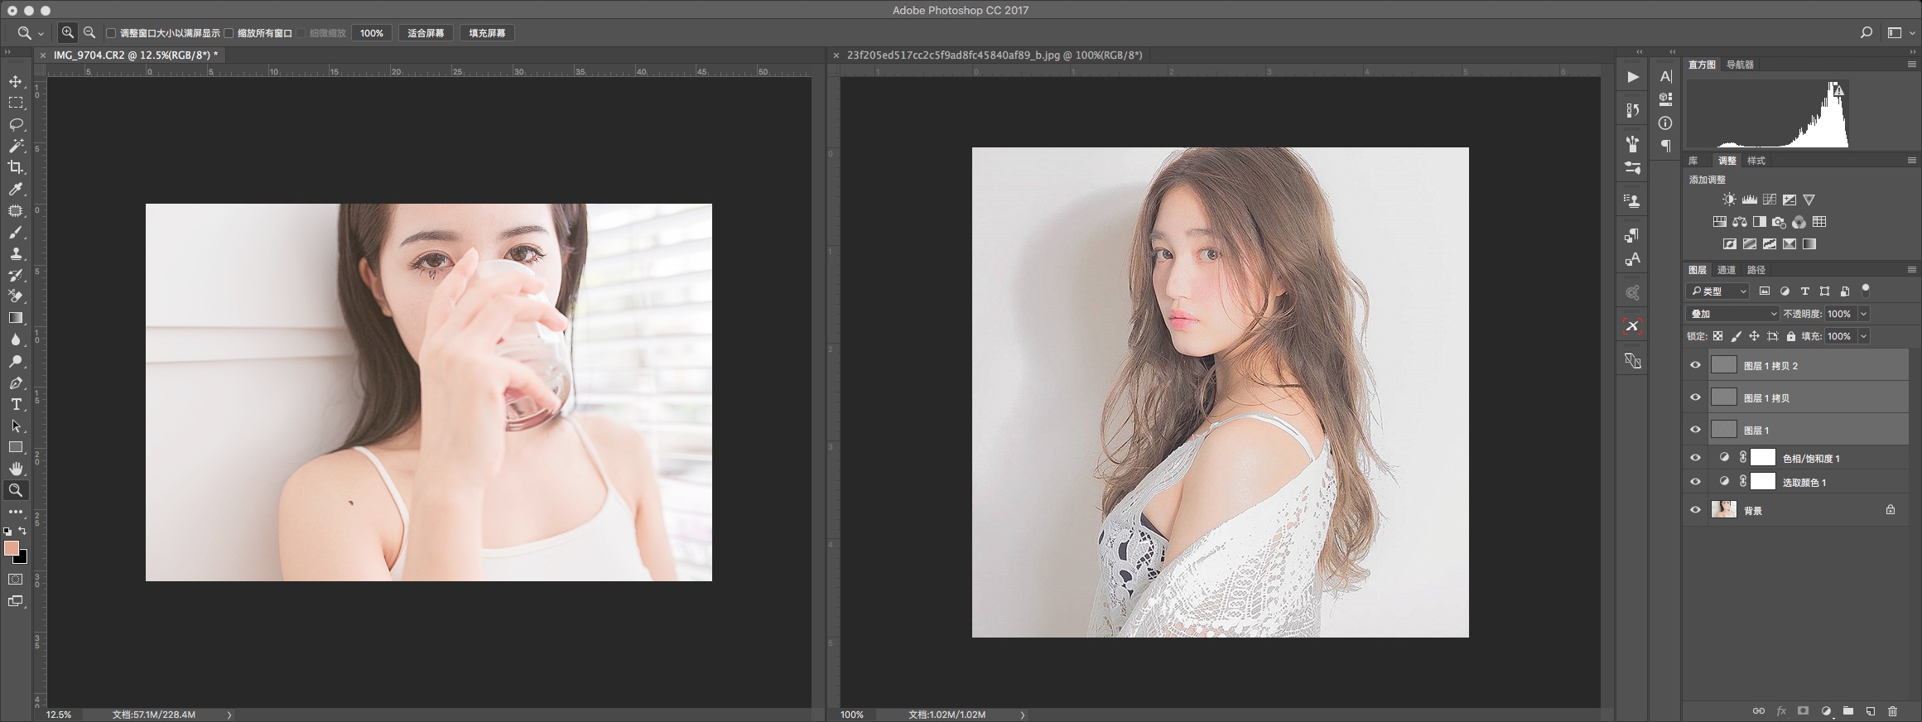Click the 适合屏幕 button
Viewport: 1922px width, 722px height.
[426, 33]
